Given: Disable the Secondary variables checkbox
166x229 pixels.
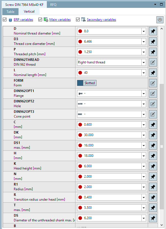Looking at the screenshot, I should [x=78, y=19].
